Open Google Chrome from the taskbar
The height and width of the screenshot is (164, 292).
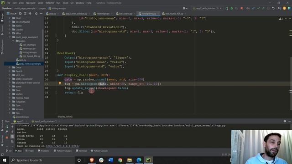coord(120,160)
